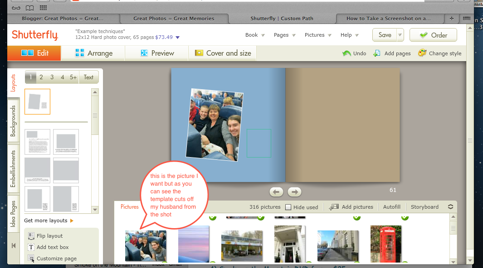Click the Customize page icon
The width and height of the screenshot is (483, 268).
pyautogui.click(x=31, y=258)
